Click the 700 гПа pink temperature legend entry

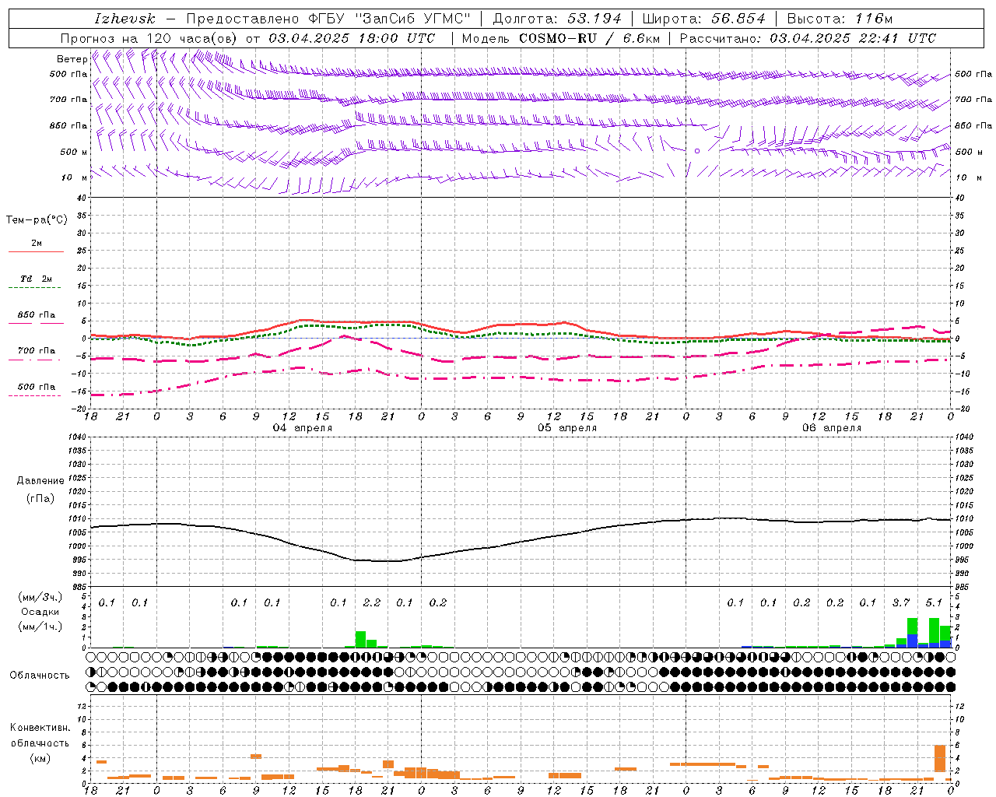(36, 351)
